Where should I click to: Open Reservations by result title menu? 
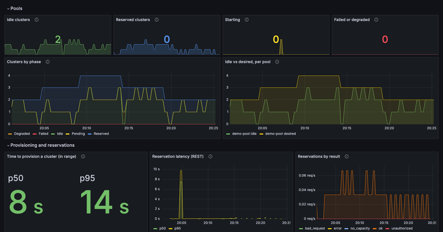point(319,156)
